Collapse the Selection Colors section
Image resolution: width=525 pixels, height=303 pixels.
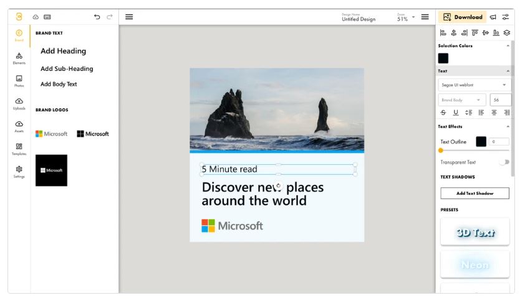508,46
